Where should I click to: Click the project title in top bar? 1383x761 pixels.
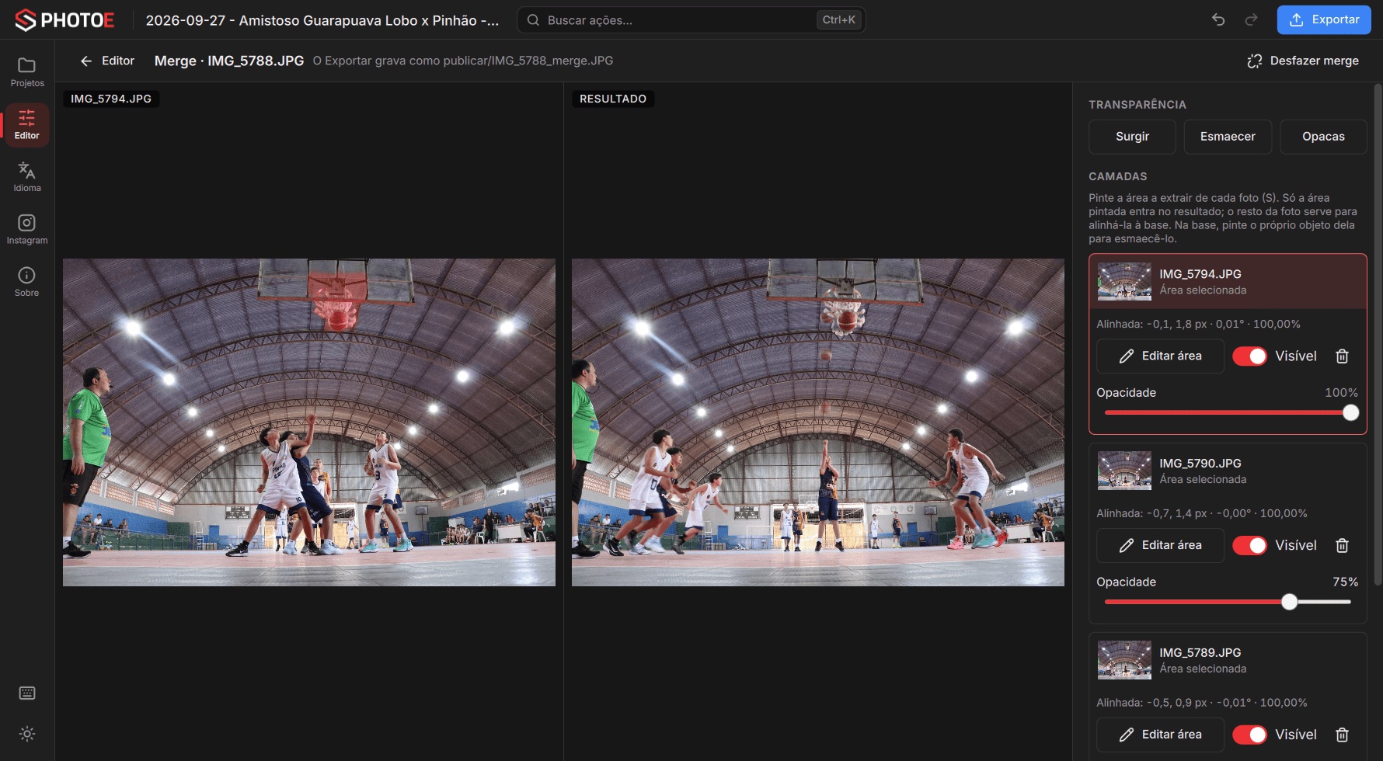coord(322,21)
